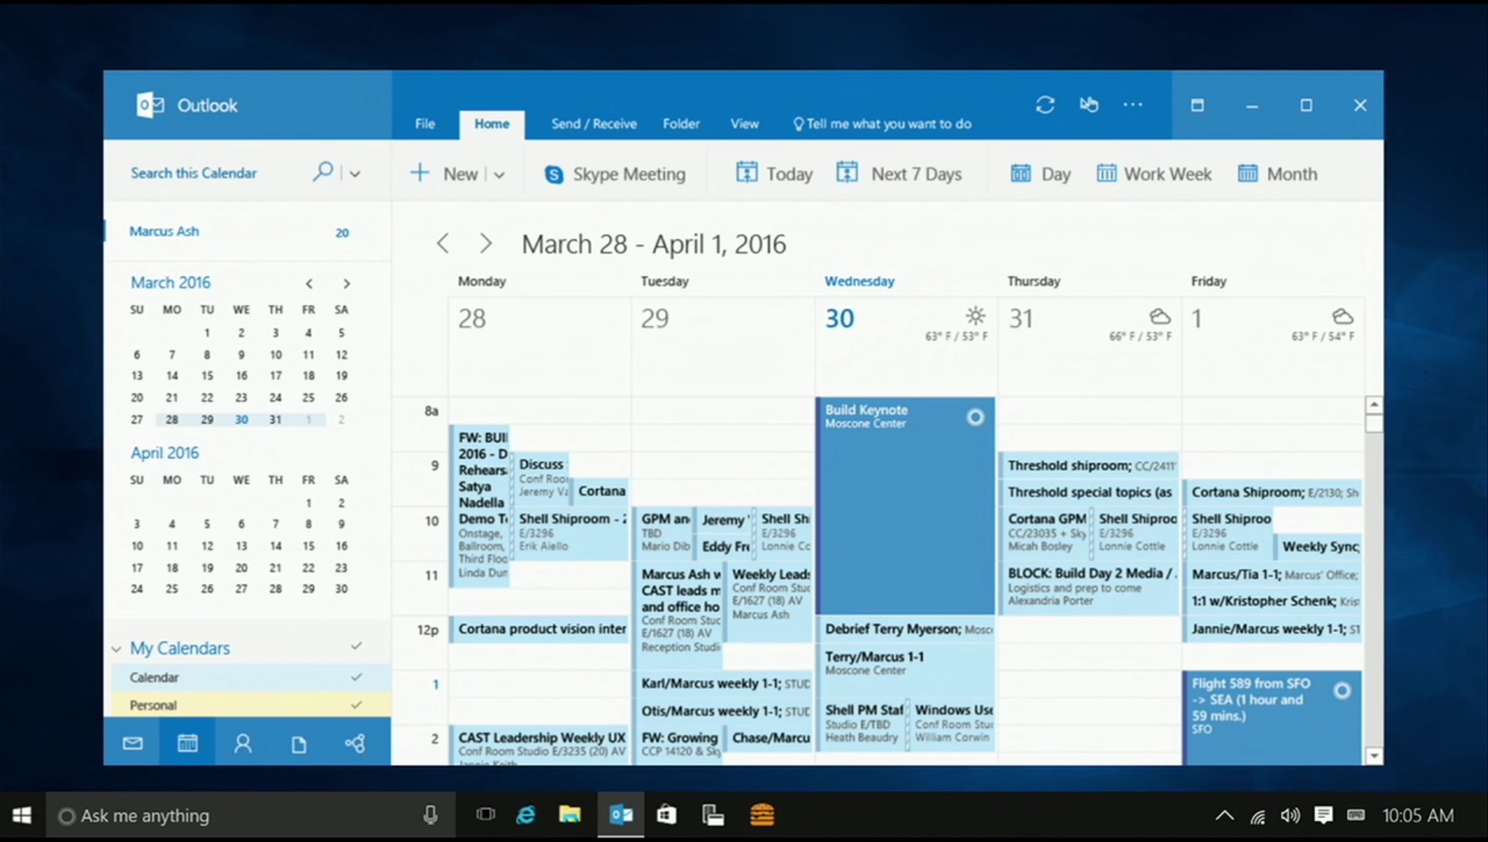
Task: Open the Send / Receive tab
Action: [x=594, y=124]
